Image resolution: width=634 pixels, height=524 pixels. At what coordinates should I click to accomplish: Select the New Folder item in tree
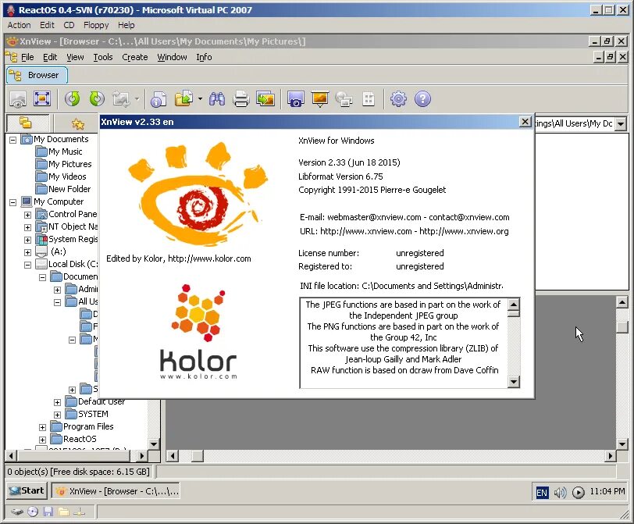tap(69, 189)
